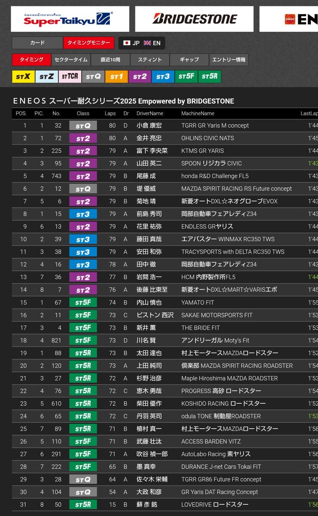
Task: Select the series title heading text
Action: 123,101
